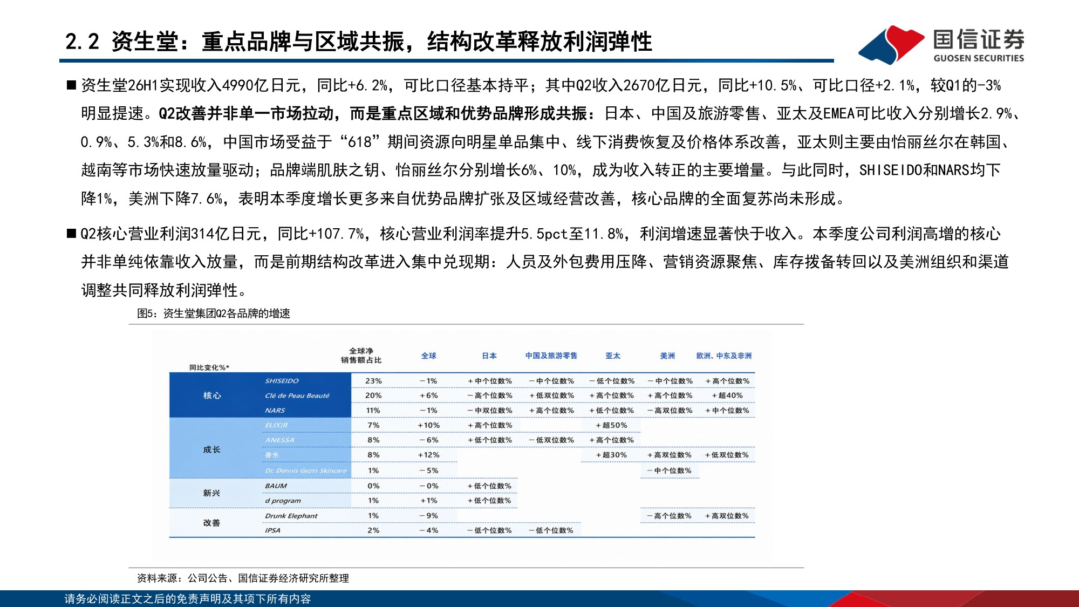Select the 'Dr. Dennis Gross Skincare' brand label
The width and height of the screenshot is (1079, 607).
[x=305, y=470]
